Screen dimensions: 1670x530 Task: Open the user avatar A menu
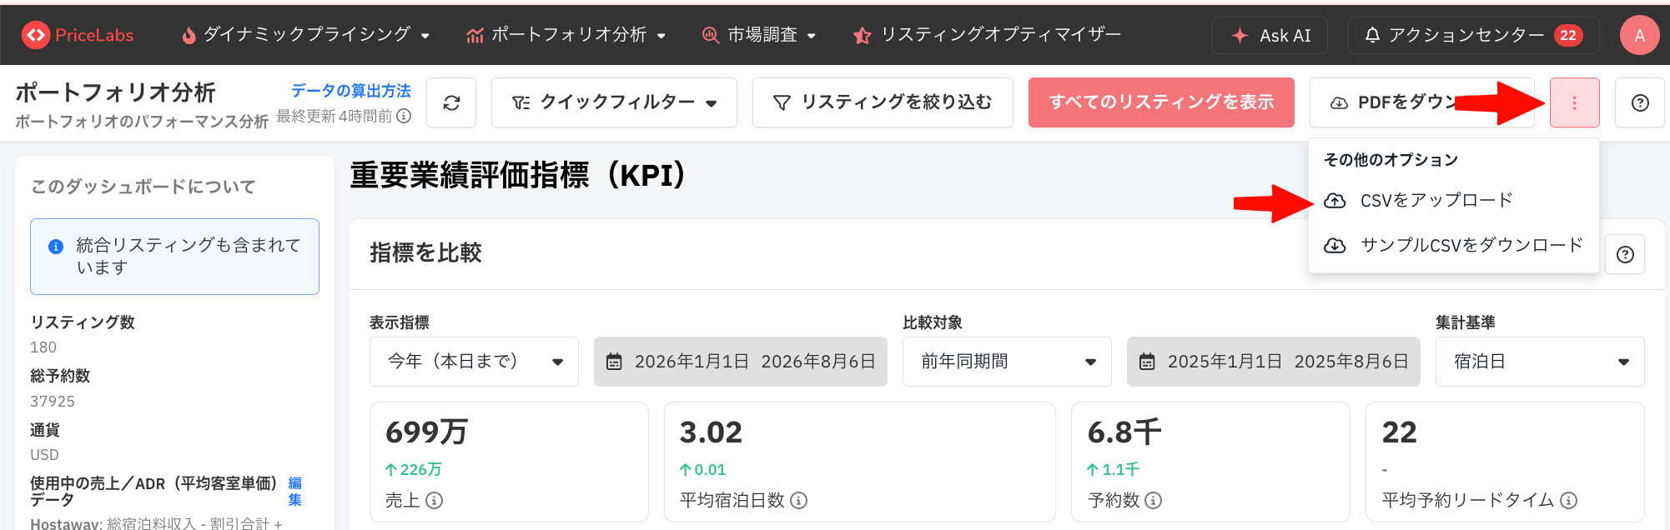pos(1639,35)
